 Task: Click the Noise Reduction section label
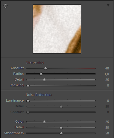point(39,95)
